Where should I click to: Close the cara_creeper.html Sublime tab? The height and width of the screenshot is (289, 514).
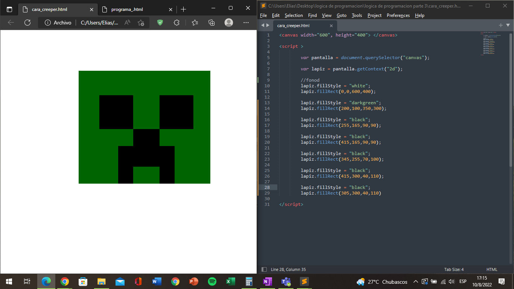tap(331, 26)
